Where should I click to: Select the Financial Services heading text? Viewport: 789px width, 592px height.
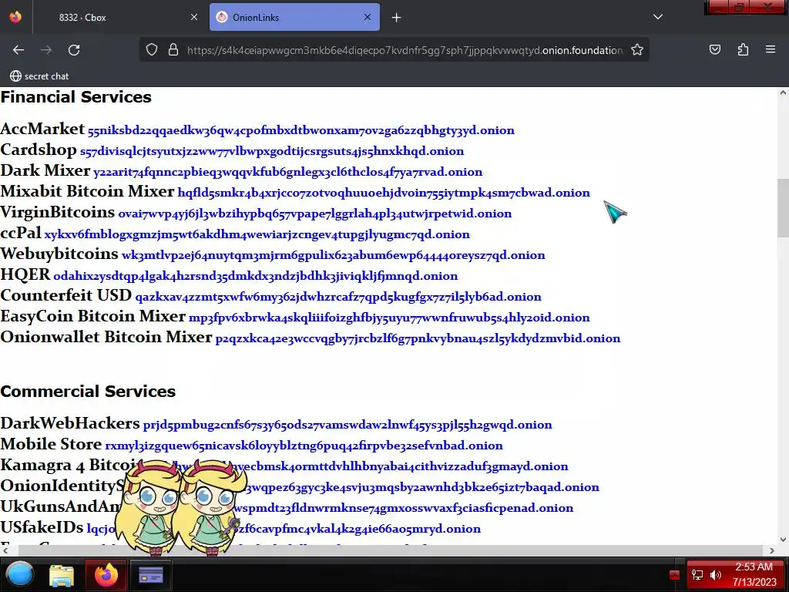pos(76,96)
